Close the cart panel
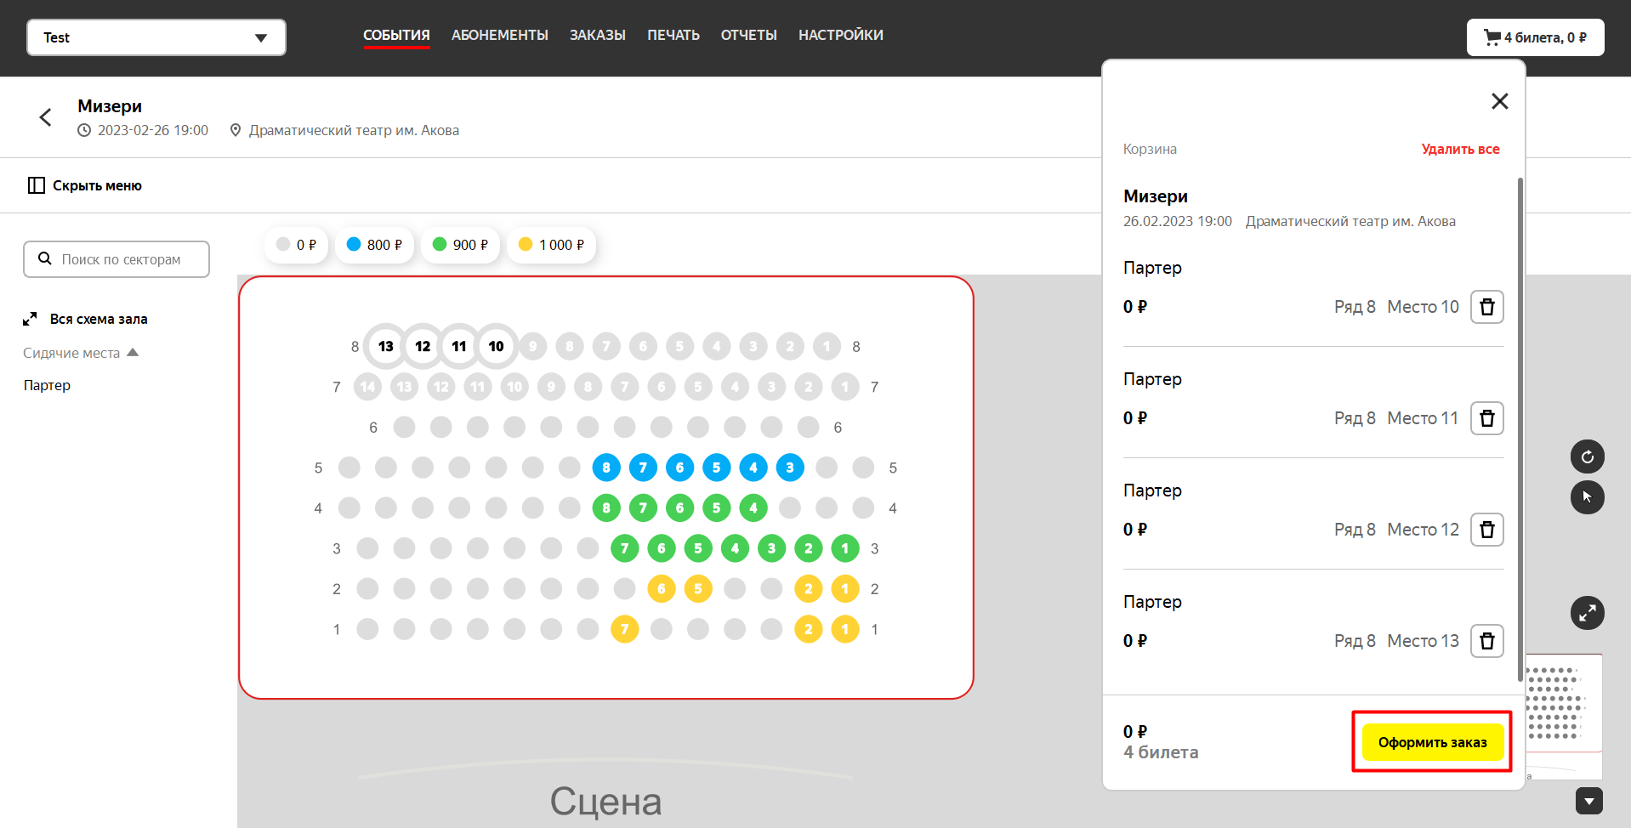Viewport: 1631px width, 828px height. click(1499, 101)
